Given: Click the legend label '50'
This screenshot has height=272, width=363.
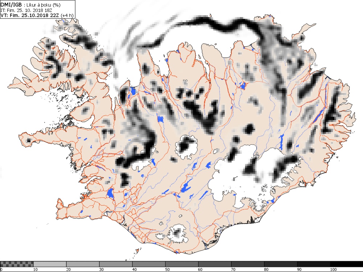Looking at the screenshot, I should [167, 269].
